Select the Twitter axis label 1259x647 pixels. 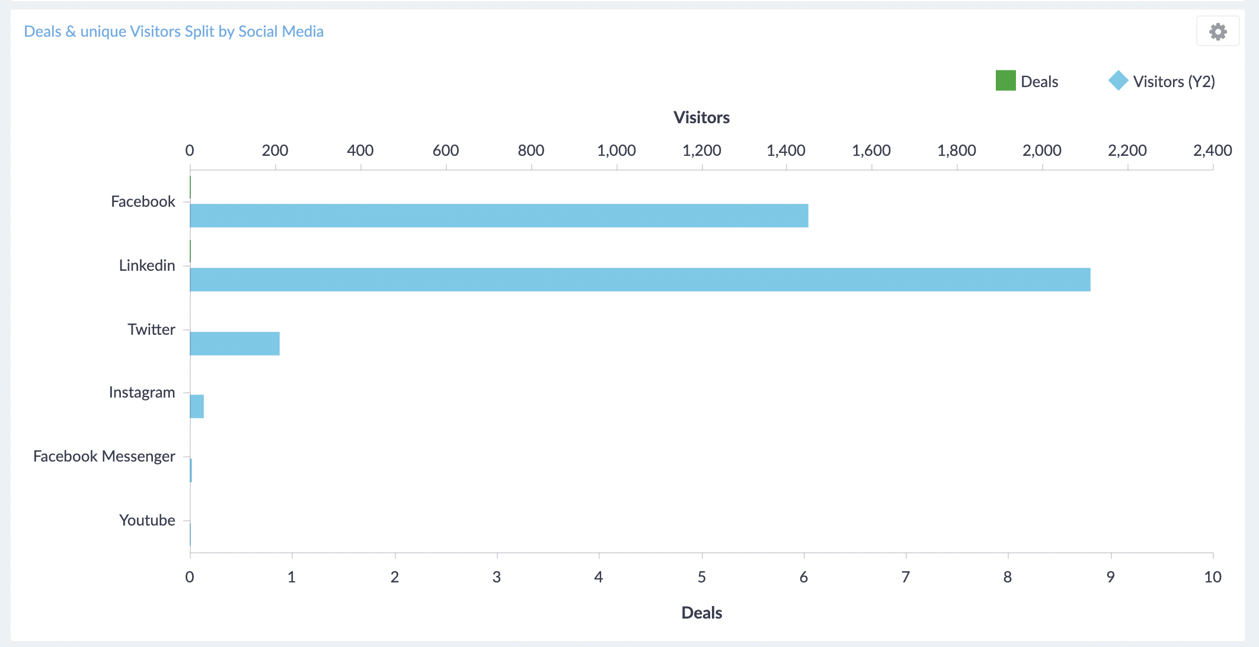pyautogui.click(x=151, y=329)
